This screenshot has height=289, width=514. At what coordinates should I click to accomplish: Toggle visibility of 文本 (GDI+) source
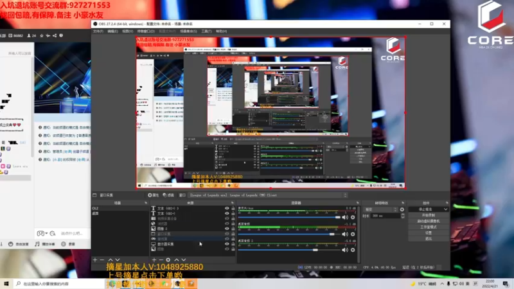pyautogui.click(x=227, y=213)
